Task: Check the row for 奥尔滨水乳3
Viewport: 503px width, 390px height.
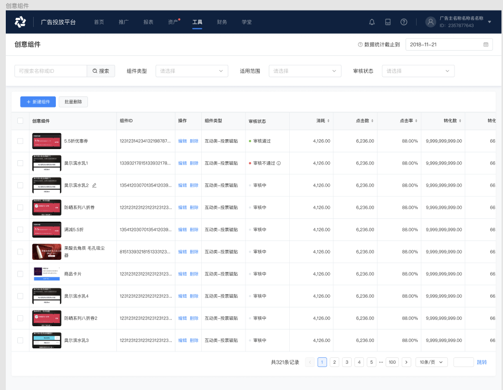Action: (20, 340)
